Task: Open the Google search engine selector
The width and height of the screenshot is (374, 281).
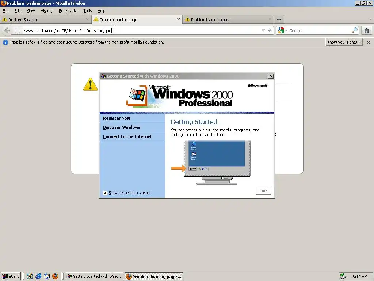Action: pyautogui.click(x=282, y=31)
